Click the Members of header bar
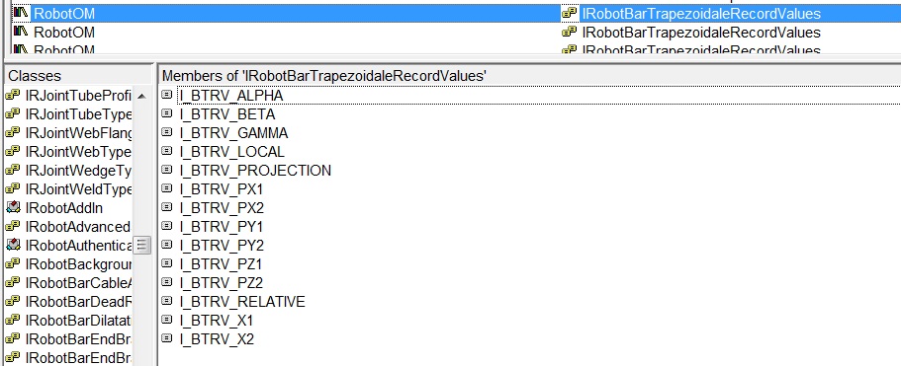This screenshot has width=901, height=366. point(529,76)
